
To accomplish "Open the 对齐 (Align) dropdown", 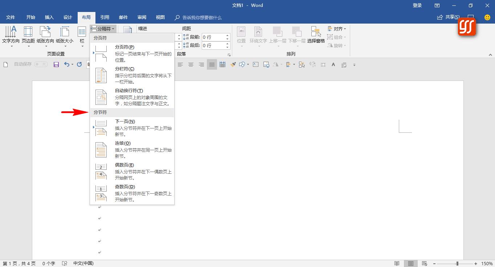I will 337,29.
